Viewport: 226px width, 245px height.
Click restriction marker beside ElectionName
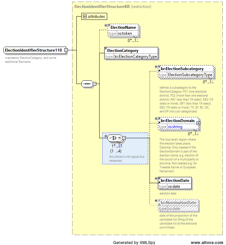coord(106,25)
